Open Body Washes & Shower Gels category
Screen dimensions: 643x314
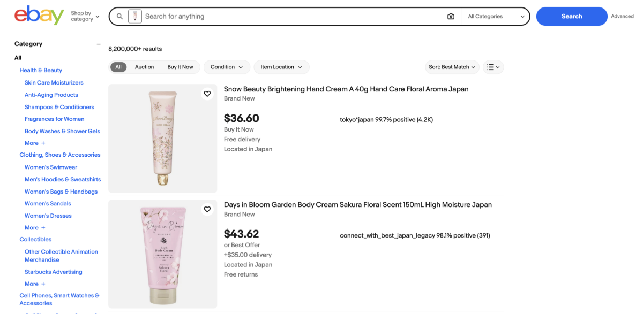(62, 131)
